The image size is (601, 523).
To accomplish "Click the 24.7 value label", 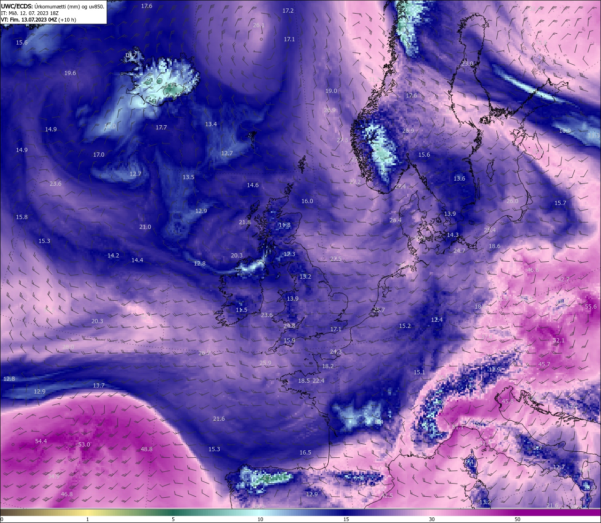I will tap(459, 251).
